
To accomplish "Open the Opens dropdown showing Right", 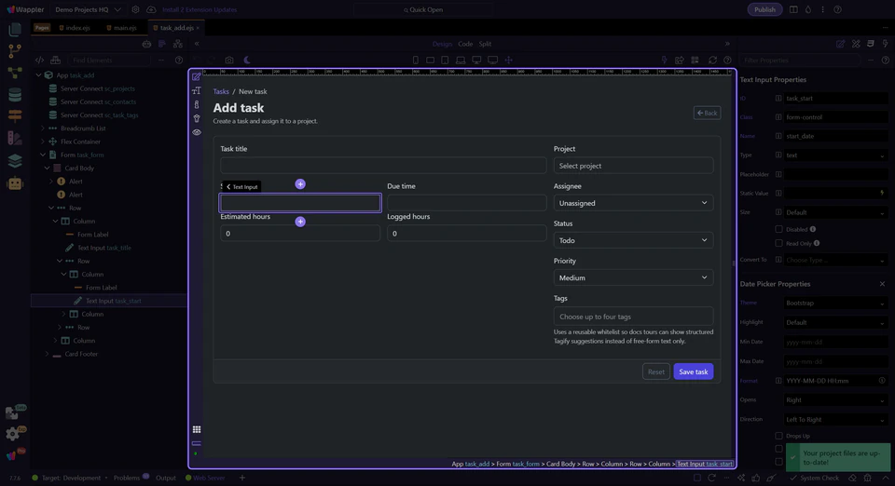I will tap(835, 400).
